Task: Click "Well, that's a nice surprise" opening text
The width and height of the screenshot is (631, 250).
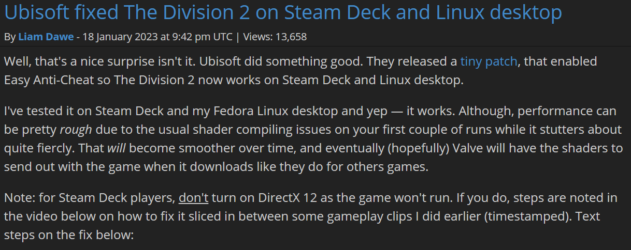Action: 73,61
